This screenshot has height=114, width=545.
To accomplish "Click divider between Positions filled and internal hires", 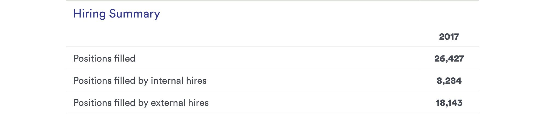I will pos(272,69).
